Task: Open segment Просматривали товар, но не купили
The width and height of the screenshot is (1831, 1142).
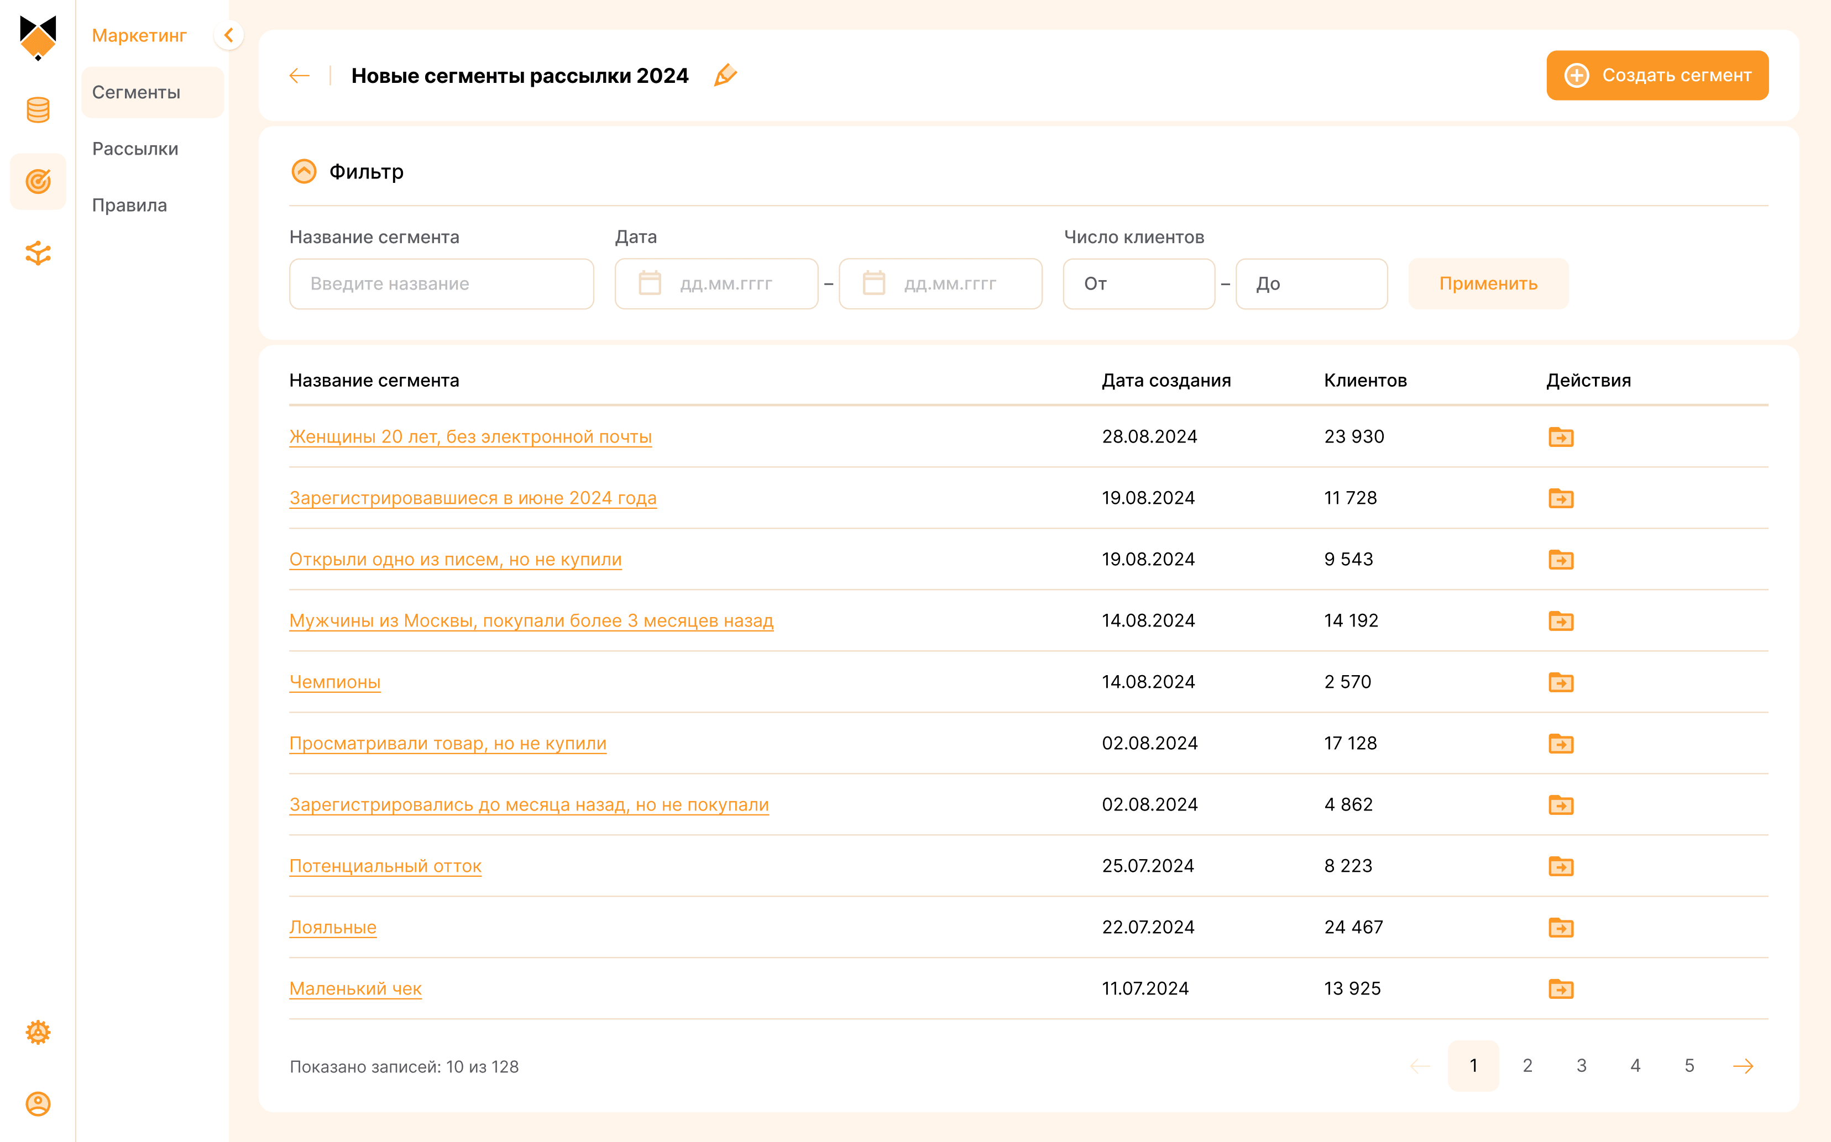Action: 448,743
